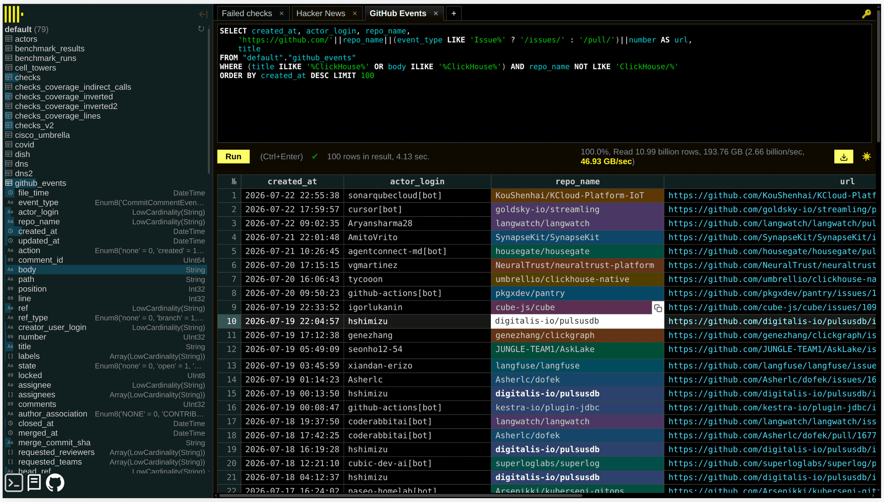This screenshot has height=502, width=884.
Task: Download query results with the download icon
Action: click(x=843, y=157)
